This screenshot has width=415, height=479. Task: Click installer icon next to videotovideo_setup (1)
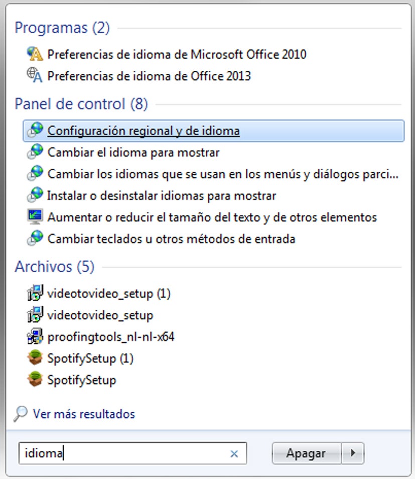(35, 293)
